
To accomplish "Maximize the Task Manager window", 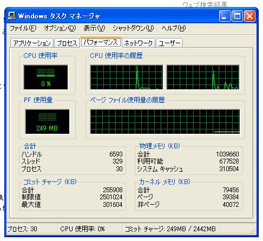I will coord(237,16).
